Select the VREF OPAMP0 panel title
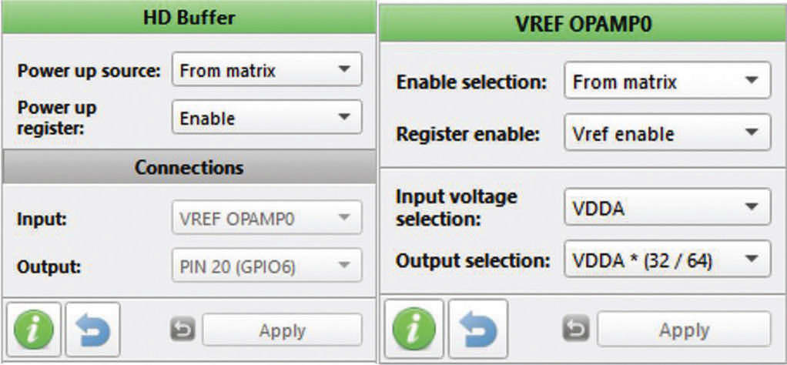Image resolution: width=787 pixels, height=365 pixels. pos(583,25)
